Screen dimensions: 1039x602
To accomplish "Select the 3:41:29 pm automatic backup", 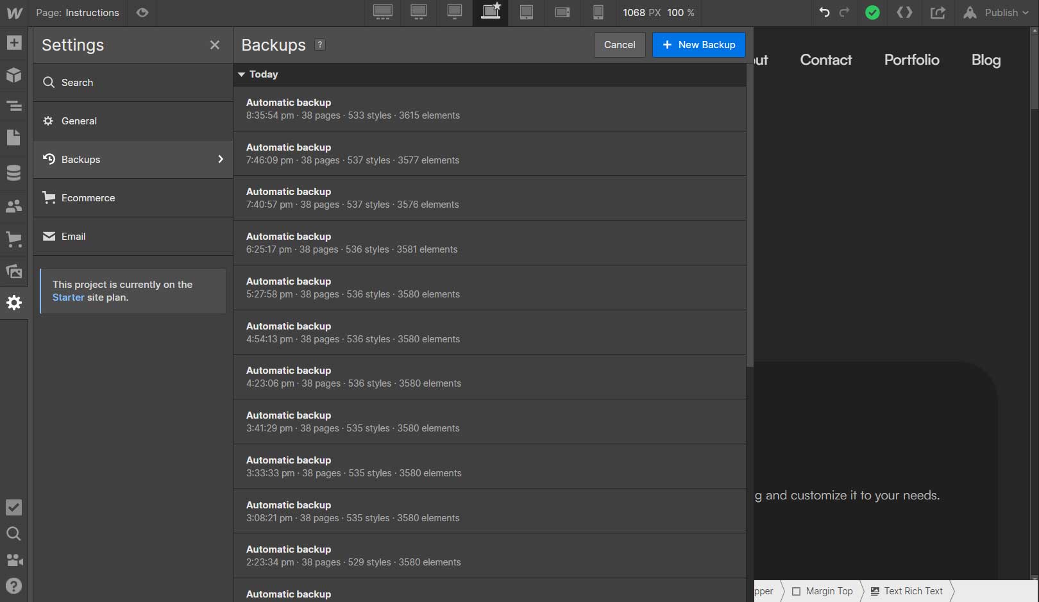I will [x=489, y=422].
